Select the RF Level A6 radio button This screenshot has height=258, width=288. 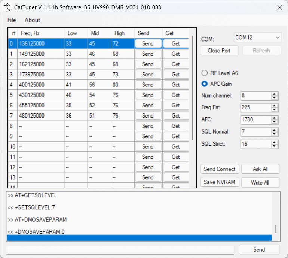[x=205, y=73]
